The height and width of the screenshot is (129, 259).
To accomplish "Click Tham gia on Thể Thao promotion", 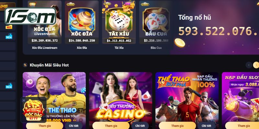I will 45,126.
